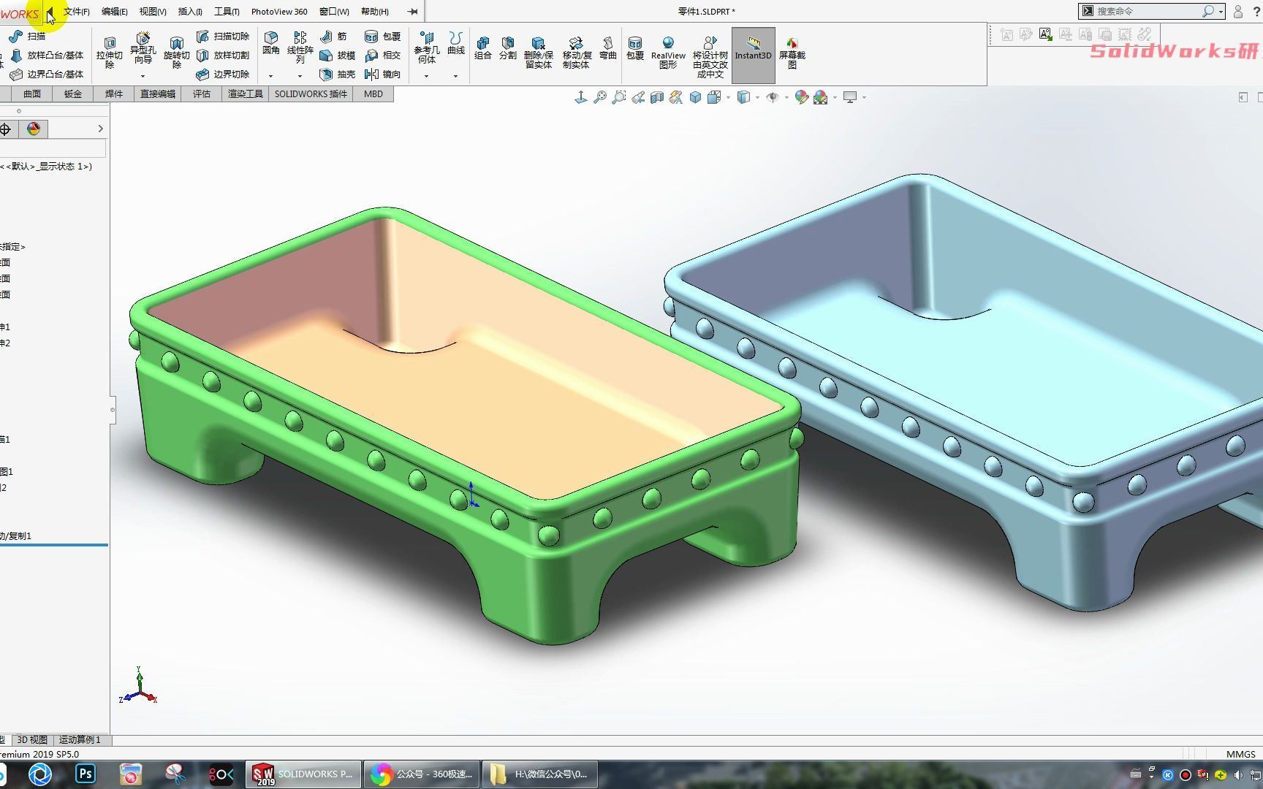Image resolution: width=1263 pixels, height=789 pixels.
Task: Open dropdown arrow under 曲线
Action: pos(455,76)
